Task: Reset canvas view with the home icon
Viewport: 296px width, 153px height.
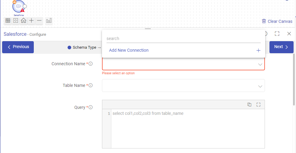Action: [x=24, y=21]
